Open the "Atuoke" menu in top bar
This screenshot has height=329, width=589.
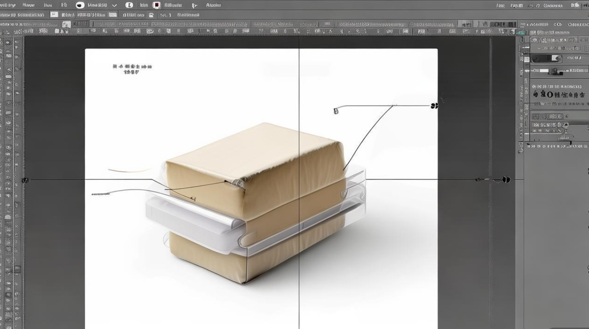tap(213, 5)
